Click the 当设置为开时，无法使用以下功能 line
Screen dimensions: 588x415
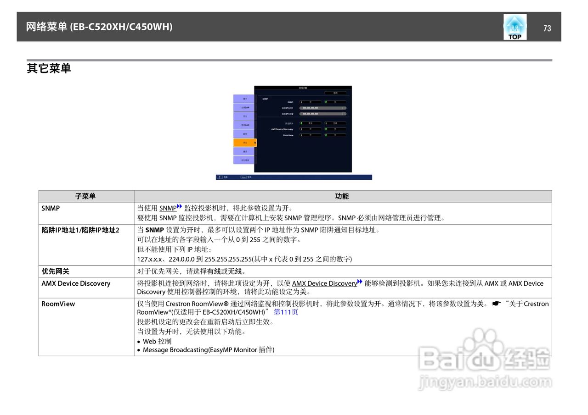192,332
